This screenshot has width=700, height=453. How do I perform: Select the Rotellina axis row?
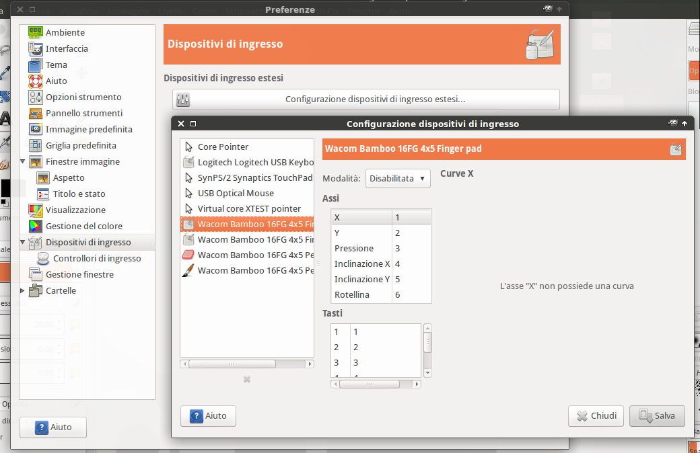[381, 294]
